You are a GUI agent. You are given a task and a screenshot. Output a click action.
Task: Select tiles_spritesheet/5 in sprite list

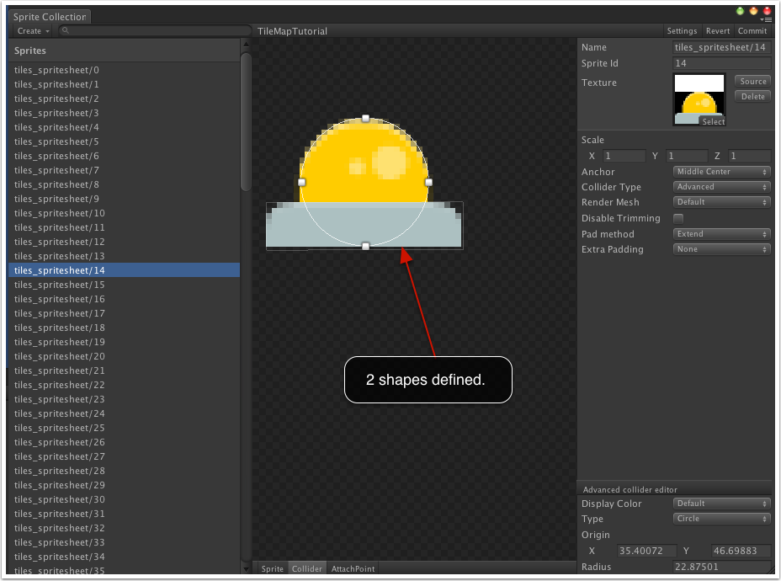[x=124, y=141]
